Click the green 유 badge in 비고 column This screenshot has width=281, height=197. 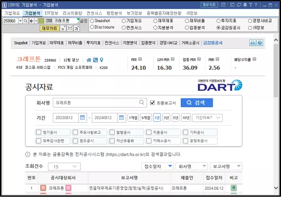233,188
